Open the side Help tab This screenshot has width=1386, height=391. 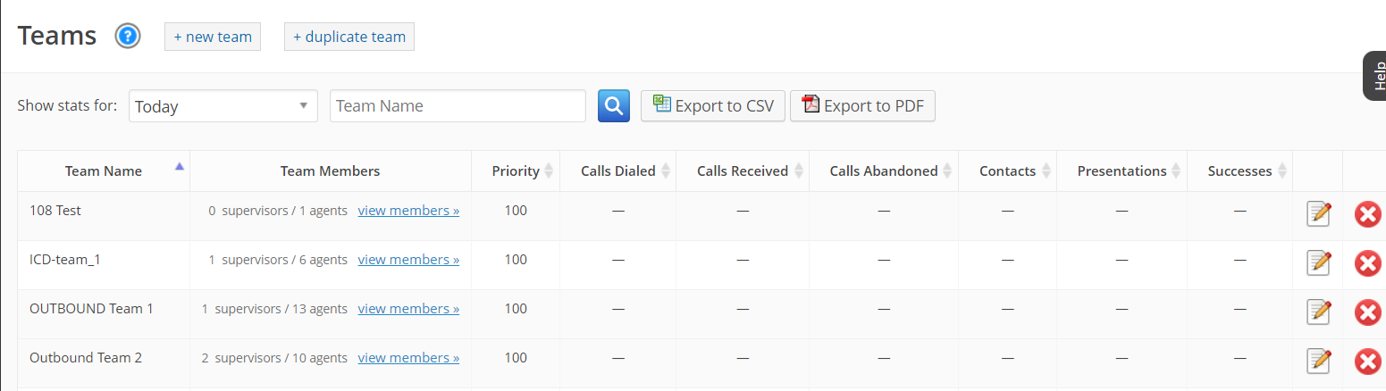coord(1375,76)
